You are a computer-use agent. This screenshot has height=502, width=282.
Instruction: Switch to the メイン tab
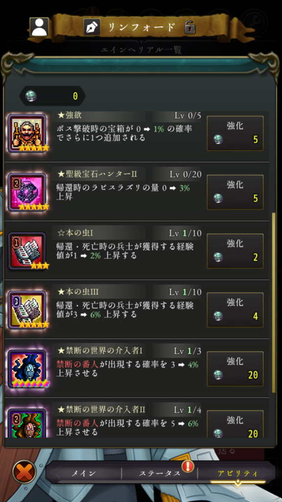click(x=84, y=473)
